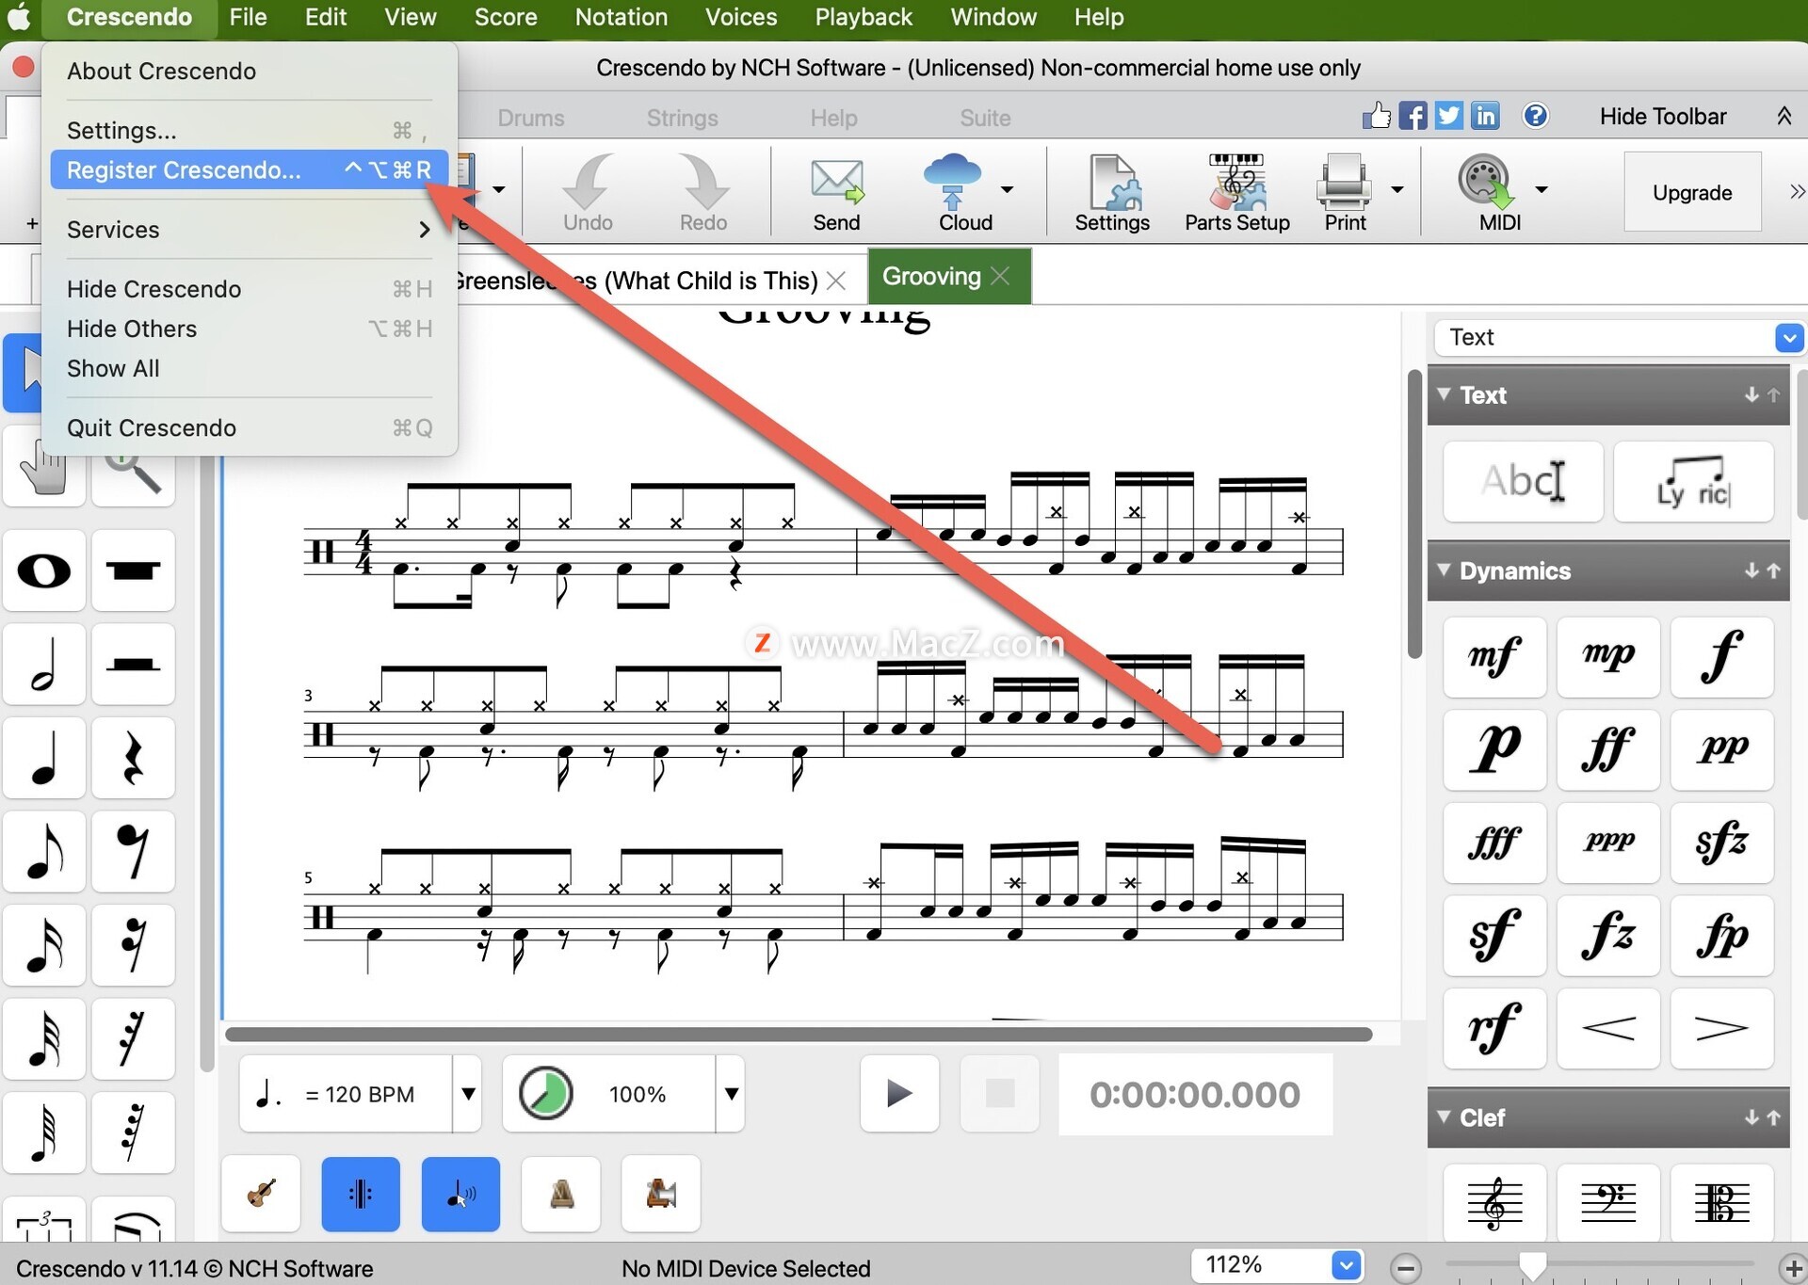This screenshot has width=1808, height=1285.
Task: Expand the Cloud dropdown arrow
Action: pyautogui.click(x=1007, y=189)
